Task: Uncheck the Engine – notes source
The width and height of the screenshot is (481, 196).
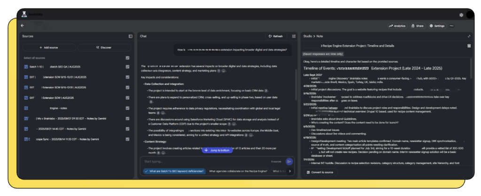Action: click(128, 108)
